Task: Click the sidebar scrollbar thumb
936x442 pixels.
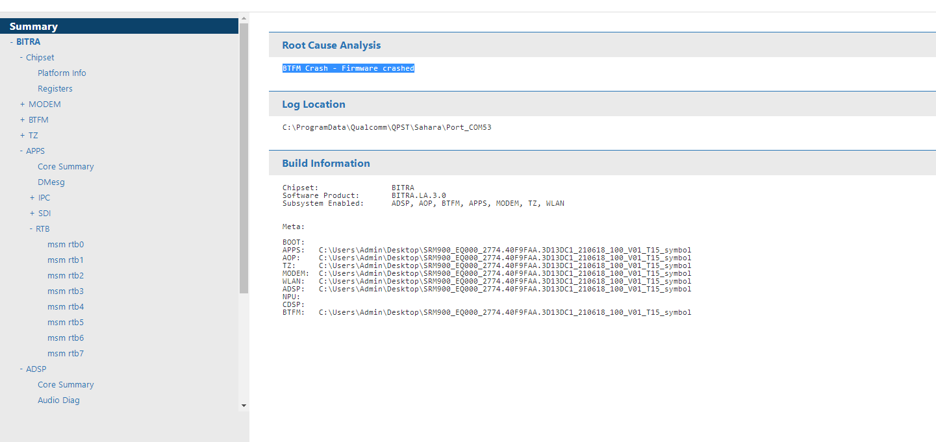Action: point(244,158)
